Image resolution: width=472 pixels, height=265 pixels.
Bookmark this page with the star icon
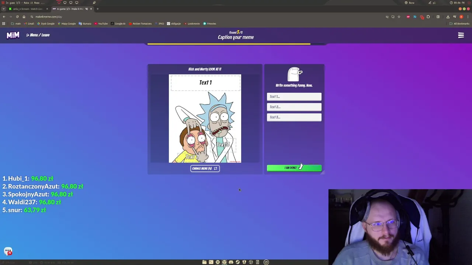coord(399,17)
